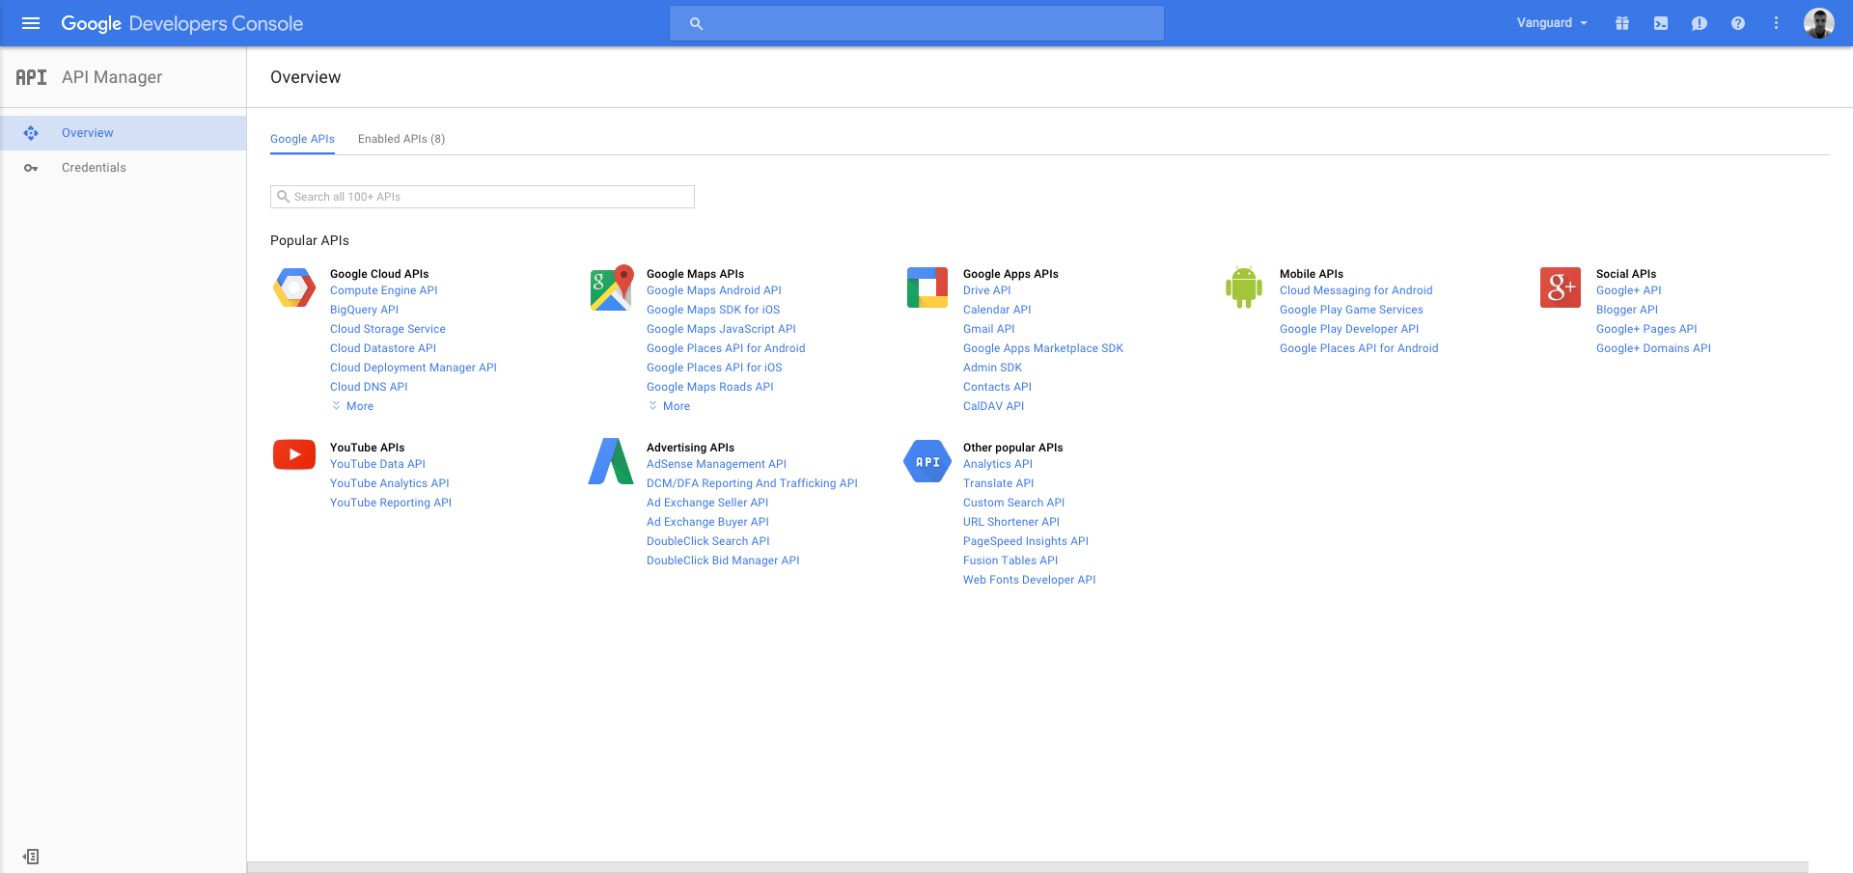Image resolution: width=1853 pixels, height=873 pixels.
Task: Click the Overview sidebar icon
Action: pyautogui.click(x=31, y=133)
